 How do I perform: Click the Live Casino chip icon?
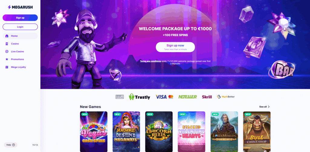[7, 52]
